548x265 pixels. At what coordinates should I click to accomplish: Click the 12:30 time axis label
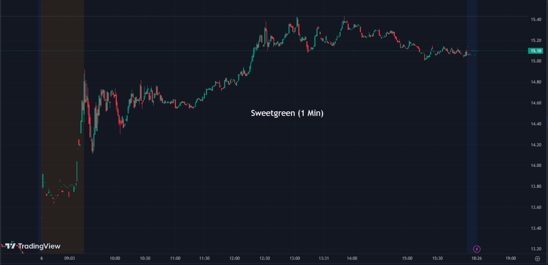265,258
